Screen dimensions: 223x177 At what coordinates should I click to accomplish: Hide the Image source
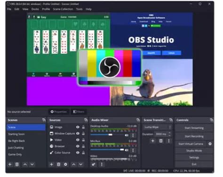click(78, 127)
